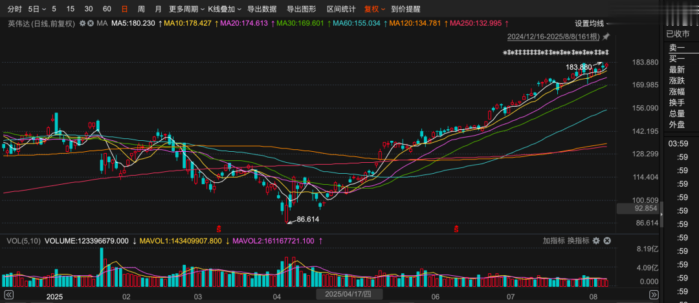Select the 60-minute period
Image resolution: width=699 pixels, height=303 pixels.
[107, 9]
